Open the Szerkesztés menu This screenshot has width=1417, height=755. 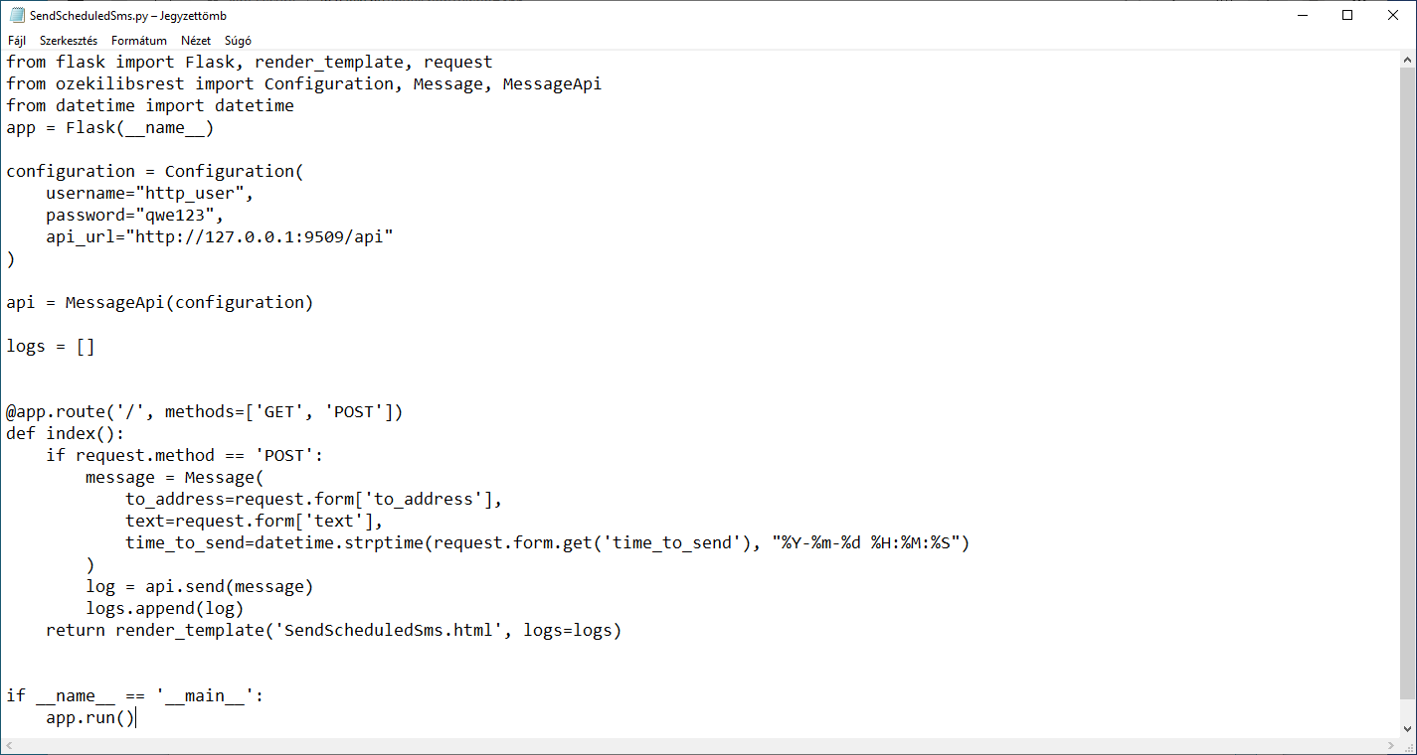pyautogui.click(x=69, y=41)
